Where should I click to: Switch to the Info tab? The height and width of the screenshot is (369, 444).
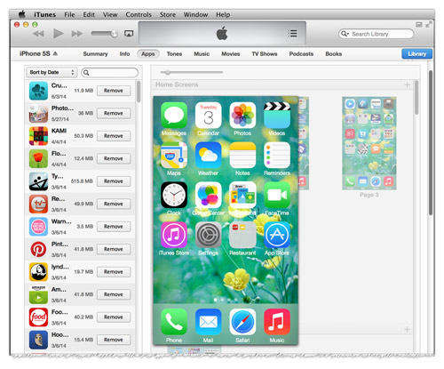point(124,54)
